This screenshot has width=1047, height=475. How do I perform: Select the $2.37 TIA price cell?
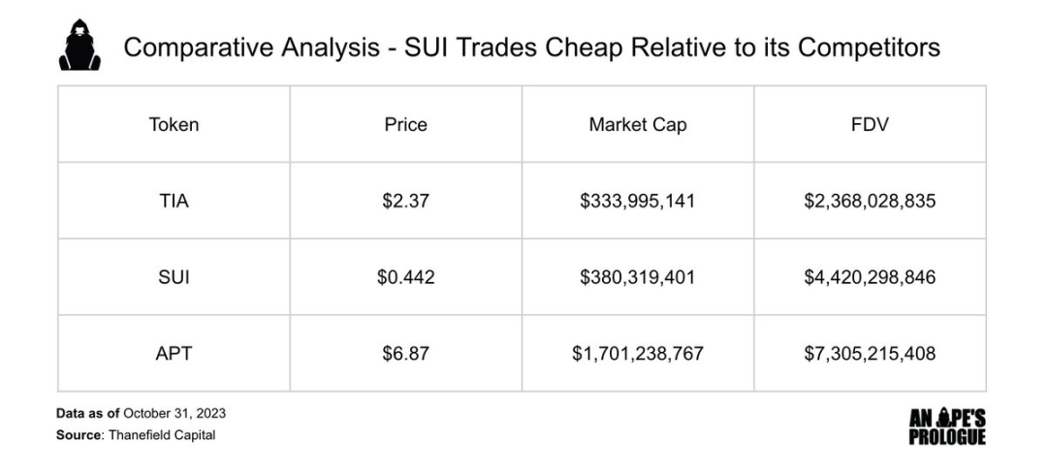pos(405,201)
